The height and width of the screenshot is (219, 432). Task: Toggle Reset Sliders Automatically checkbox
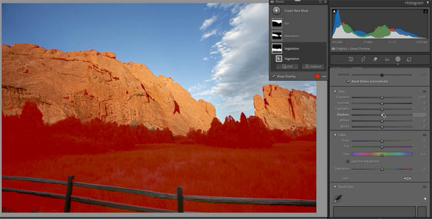point(348,82)
